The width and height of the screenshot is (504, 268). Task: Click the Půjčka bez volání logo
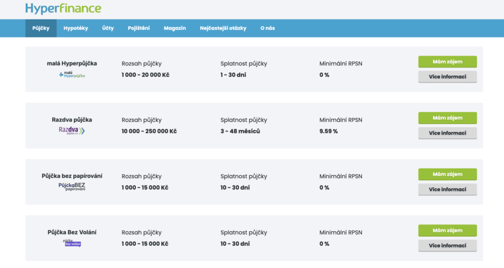pos(72,242)
